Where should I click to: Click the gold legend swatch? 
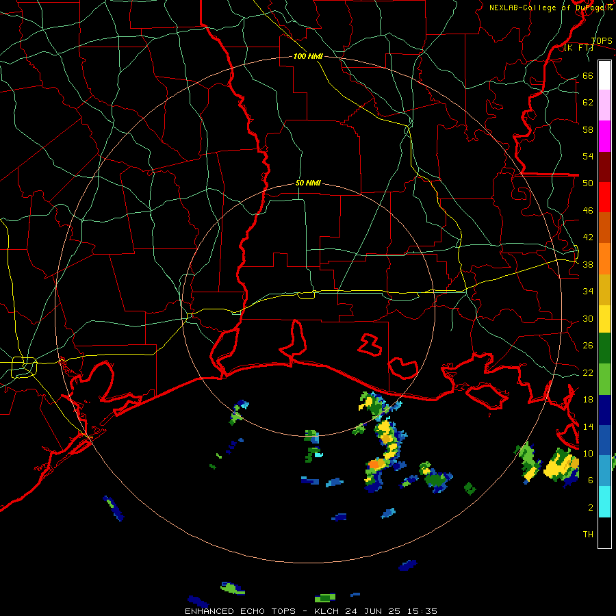tap(604, 290)
